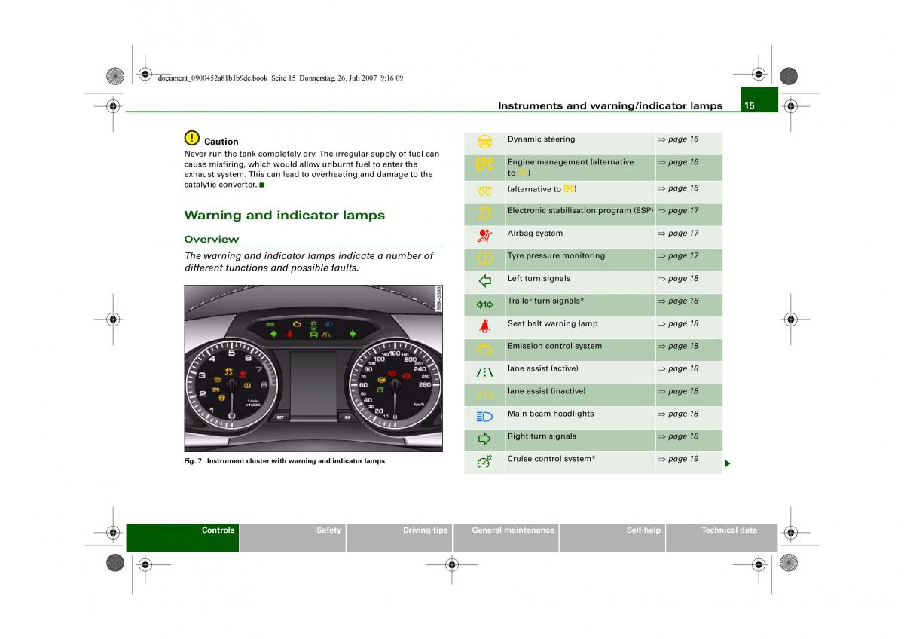Click the 'Tyre pressure monitoring' table label

(x=556, y=256)
